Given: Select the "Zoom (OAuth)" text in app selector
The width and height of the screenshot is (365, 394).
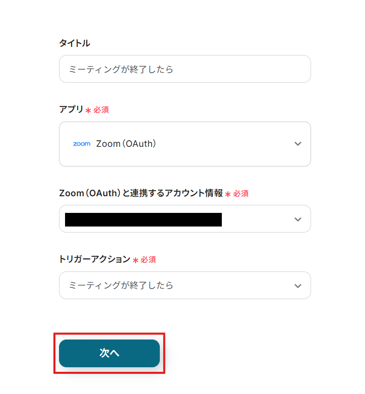Looking at the screenshot, I should click(126, 144).
